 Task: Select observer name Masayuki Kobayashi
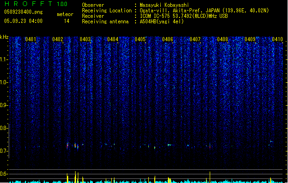(164, 5)
